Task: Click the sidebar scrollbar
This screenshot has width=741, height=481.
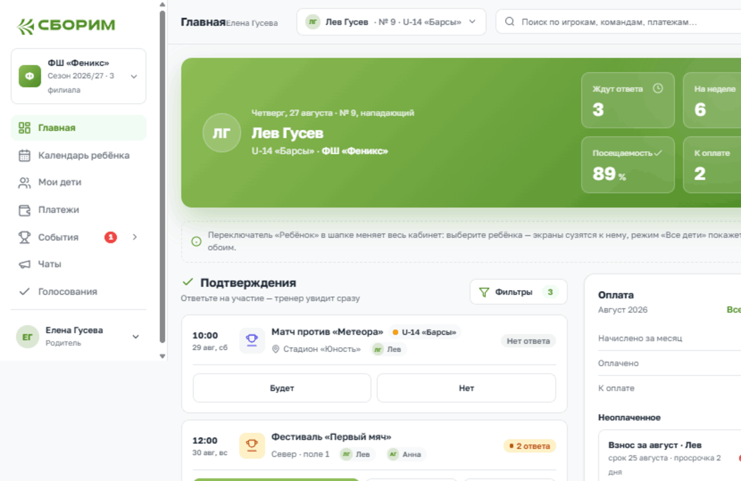Action: [162, 176]
